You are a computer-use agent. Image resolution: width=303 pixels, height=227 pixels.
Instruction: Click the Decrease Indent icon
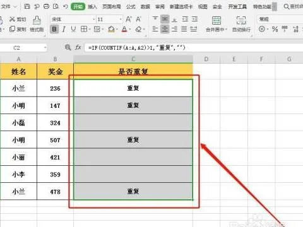185,19
